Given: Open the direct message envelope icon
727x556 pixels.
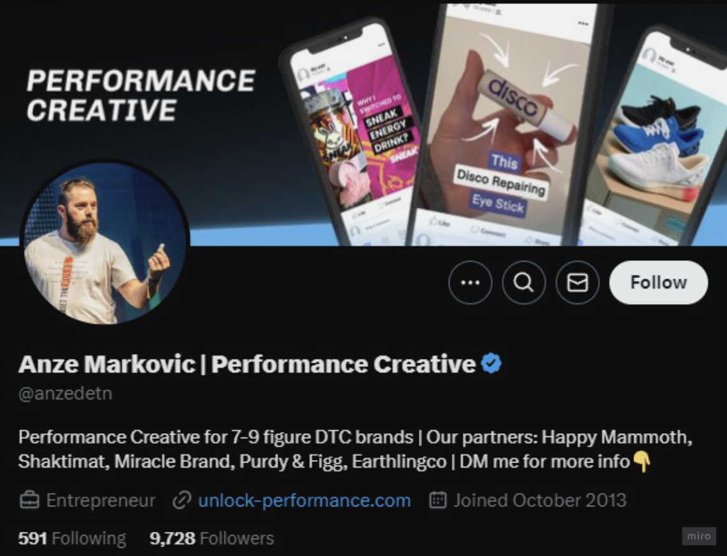Looking at the screenshot, I should click(x=577, y=282).
